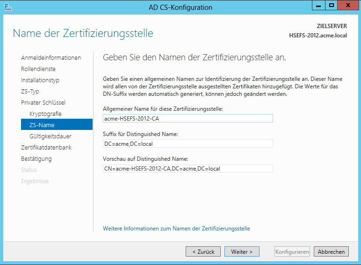Click the Abbrechen button

tap(331, 251)
